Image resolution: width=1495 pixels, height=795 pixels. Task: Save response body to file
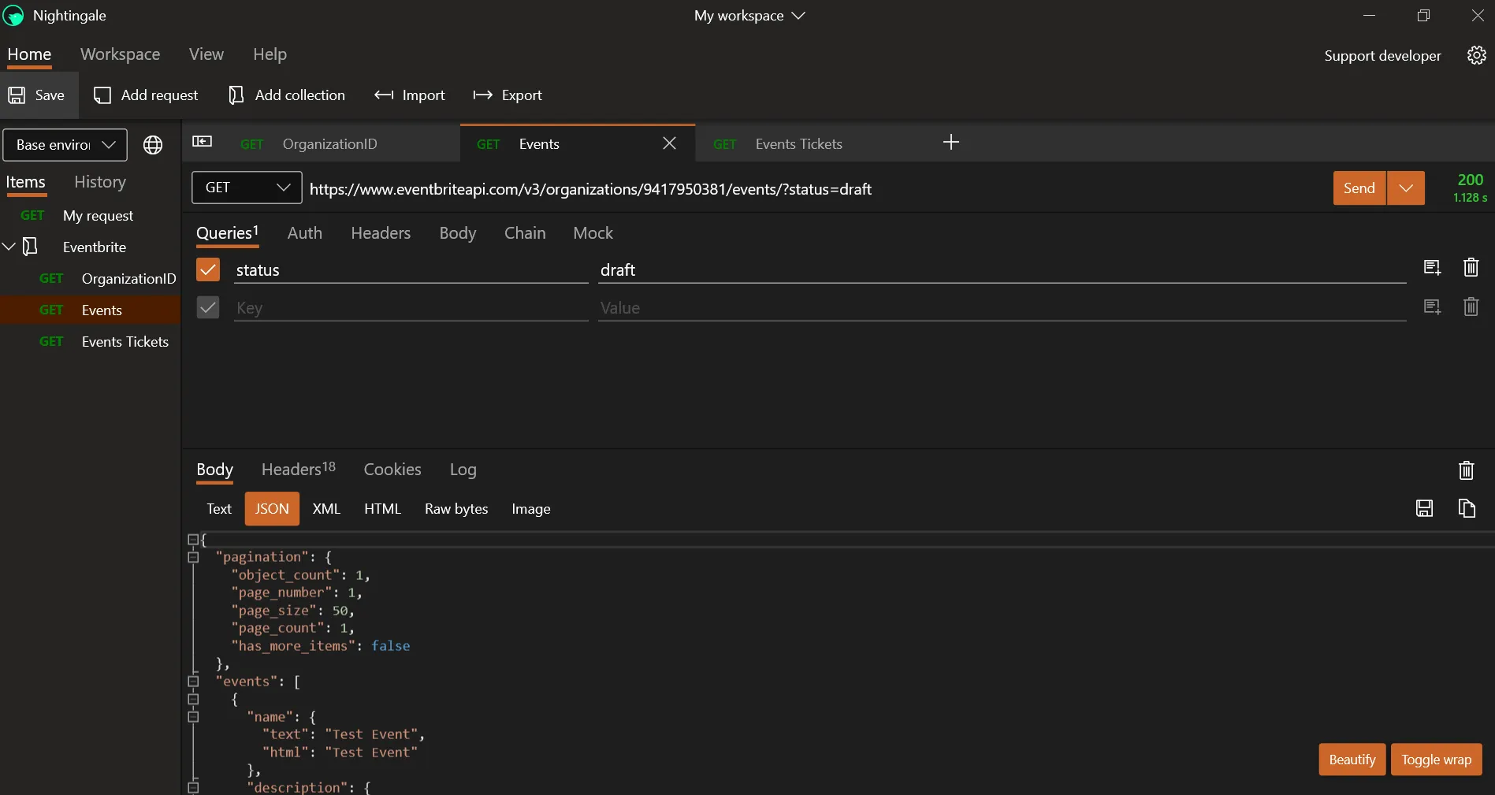pos(1424,508)
